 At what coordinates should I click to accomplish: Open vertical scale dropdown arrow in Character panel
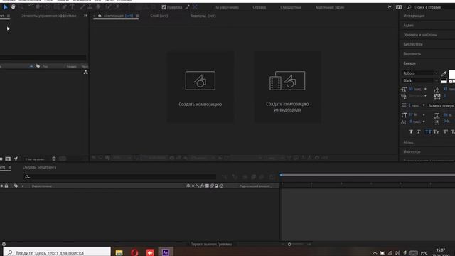pos(424,115)
